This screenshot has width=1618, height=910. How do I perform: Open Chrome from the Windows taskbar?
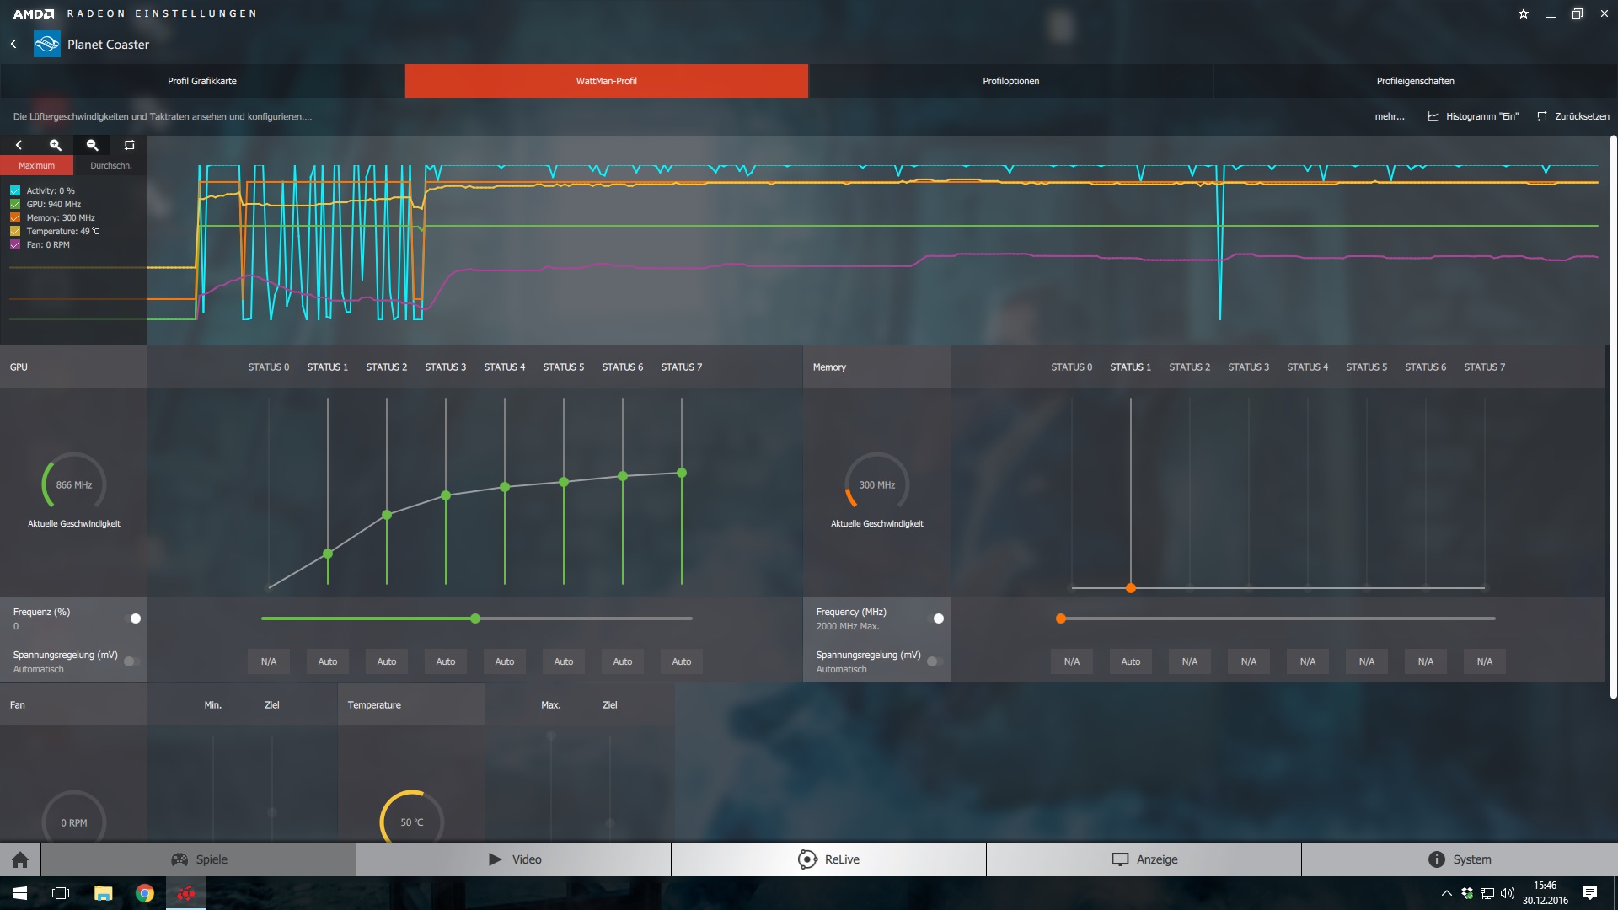(145, 893)
